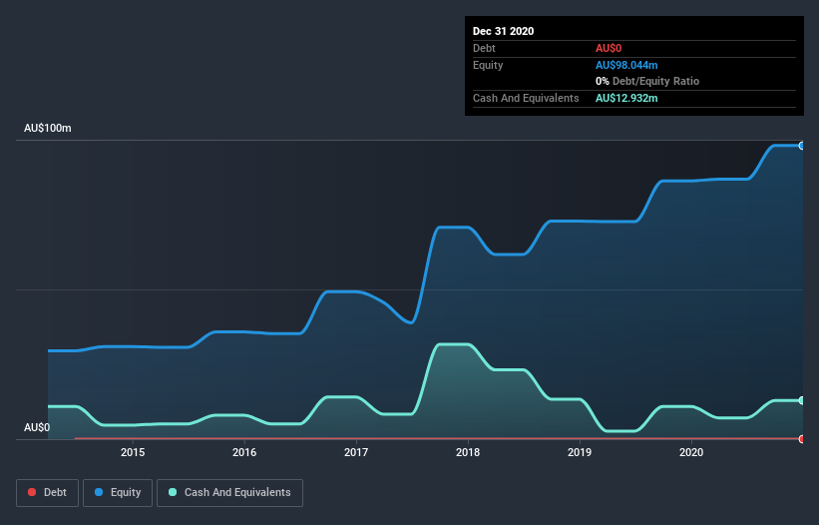Click the AU$98.044m equity value

point(626,65)
